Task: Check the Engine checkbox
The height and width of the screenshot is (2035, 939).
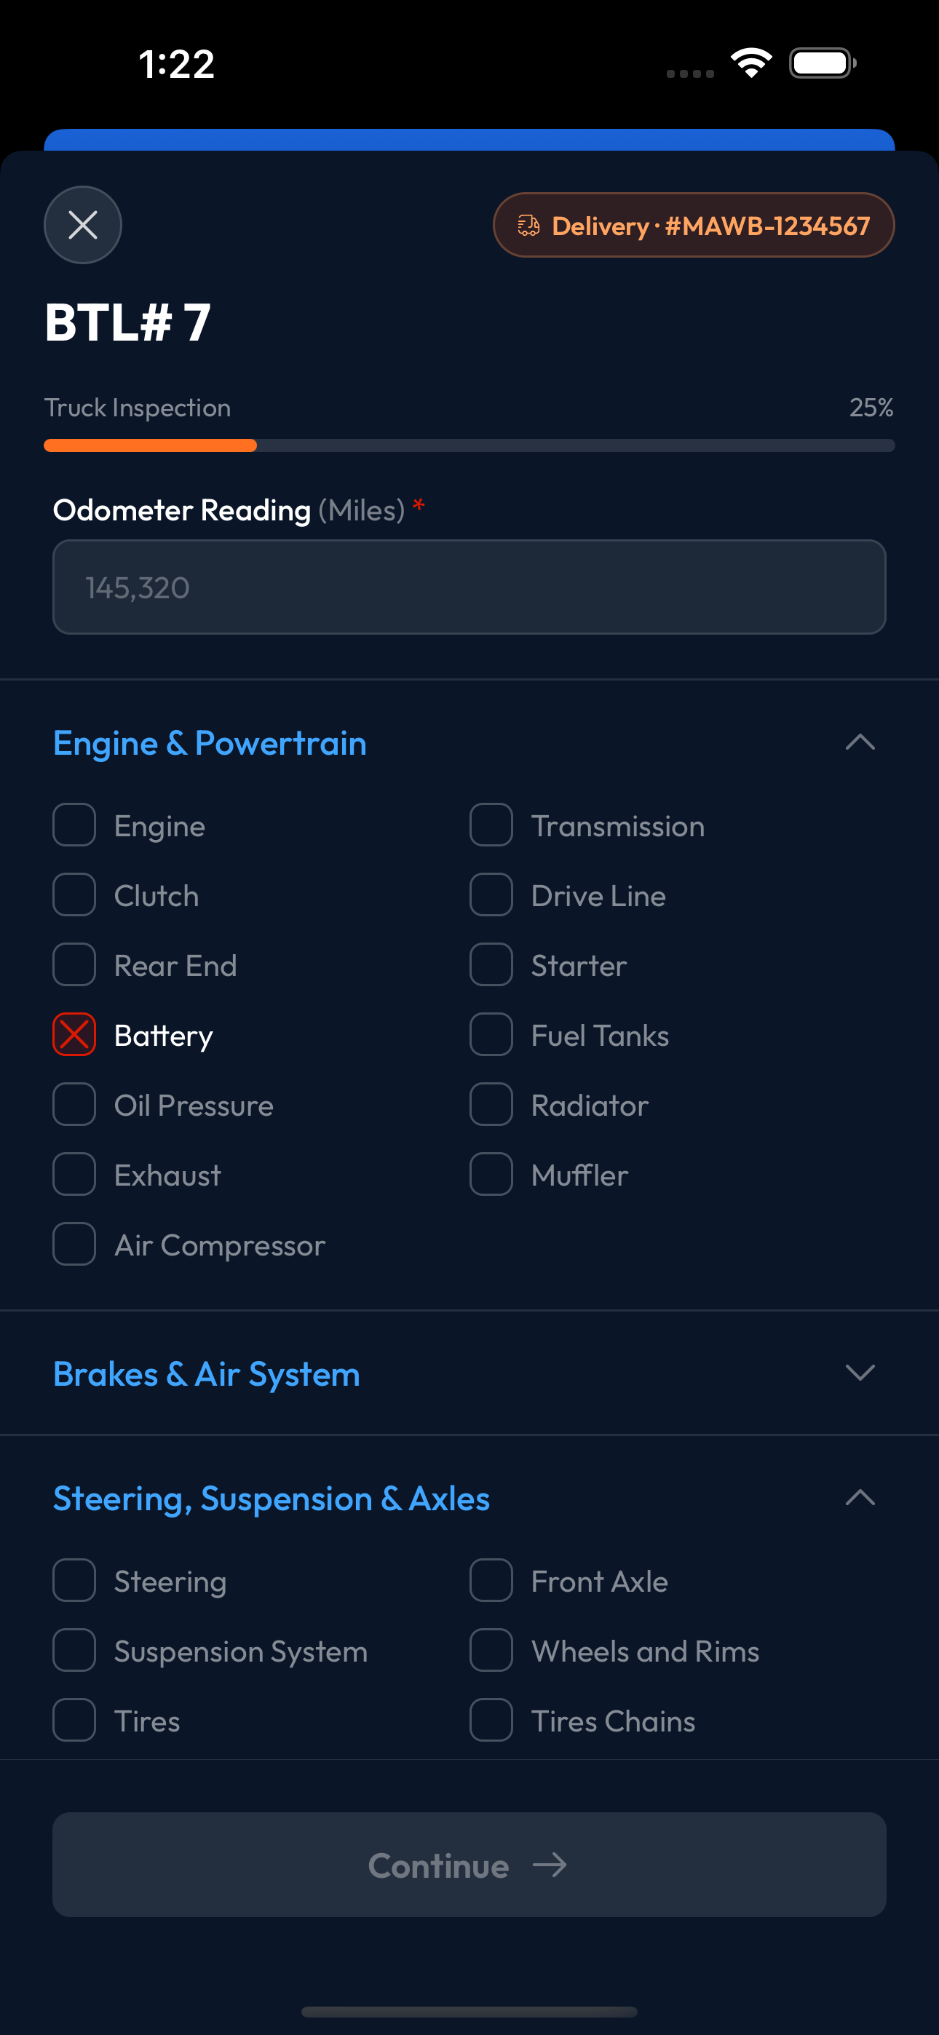Action: 74,825
